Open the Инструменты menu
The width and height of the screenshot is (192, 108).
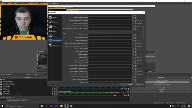[x=45, y=3]
